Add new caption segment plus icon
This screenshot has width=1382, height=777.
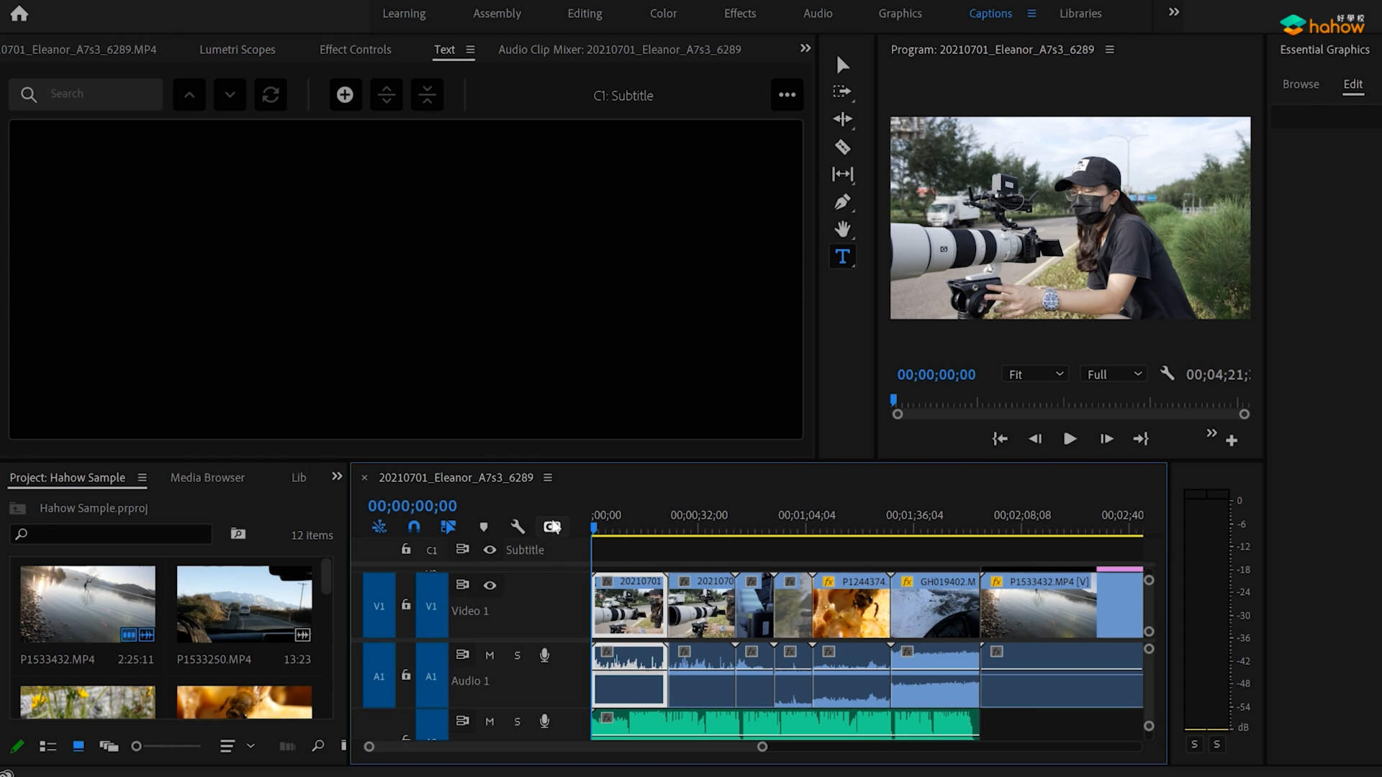tap(345, 95)
